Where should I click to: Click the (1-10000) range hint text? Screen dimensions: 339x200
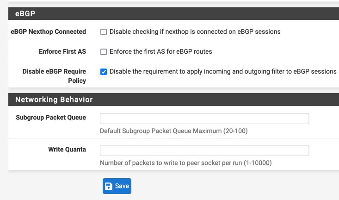pos(258,163)
